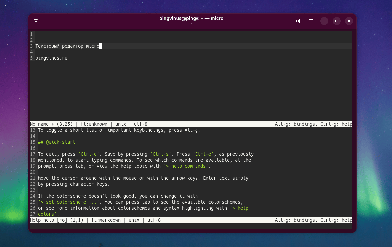Open a new terminal tab
392x247 pixels.
(x=36, y=21)
